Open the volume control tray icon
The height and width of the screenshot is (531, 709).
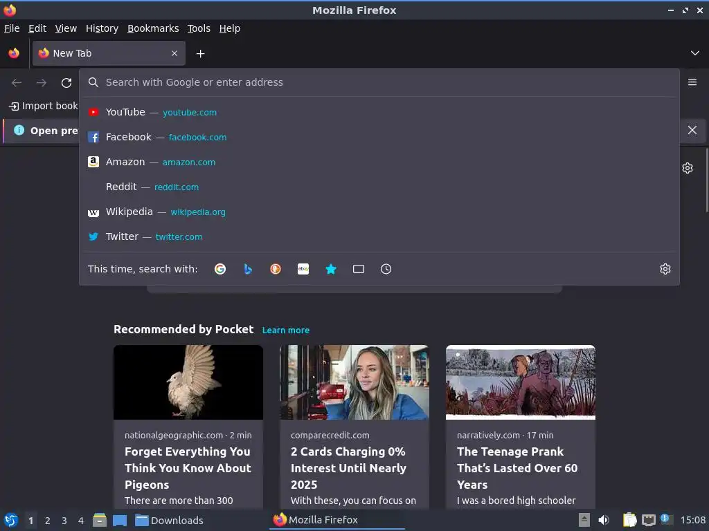604,520
